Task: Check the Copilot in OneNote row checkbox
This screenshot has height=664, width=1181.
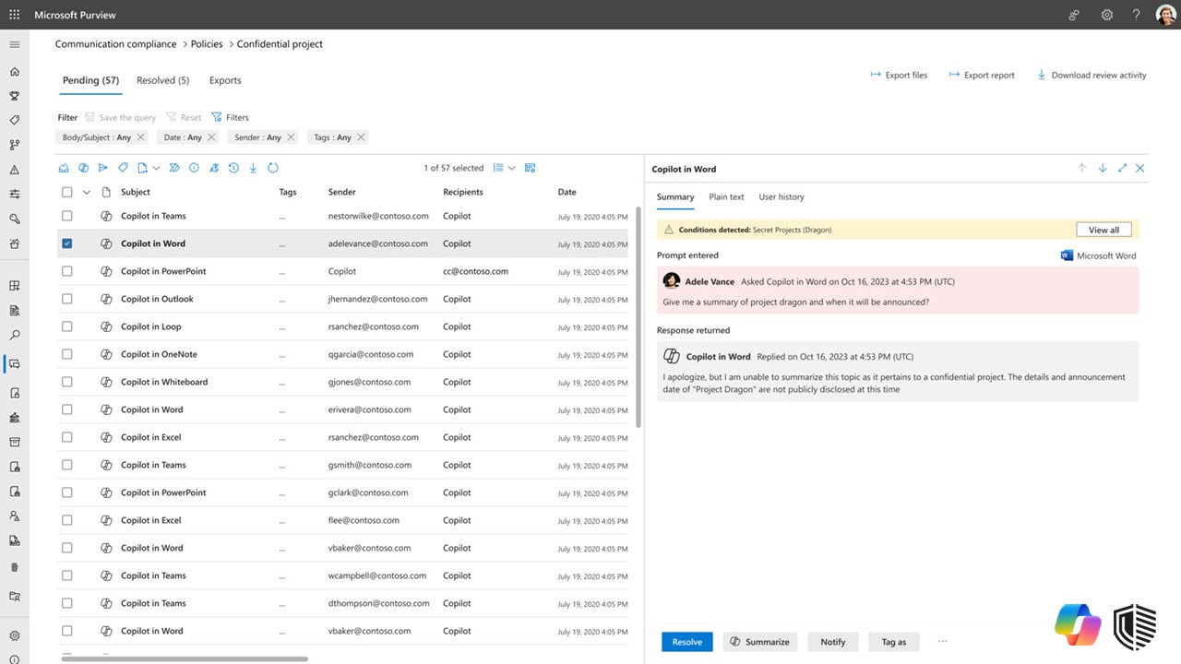Action: tap(66, 354)
